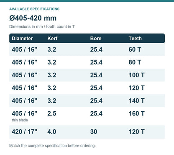Select '120 T' in the 420 / 17" row
The image size is (174, 155).
click(x=136, y=132)
